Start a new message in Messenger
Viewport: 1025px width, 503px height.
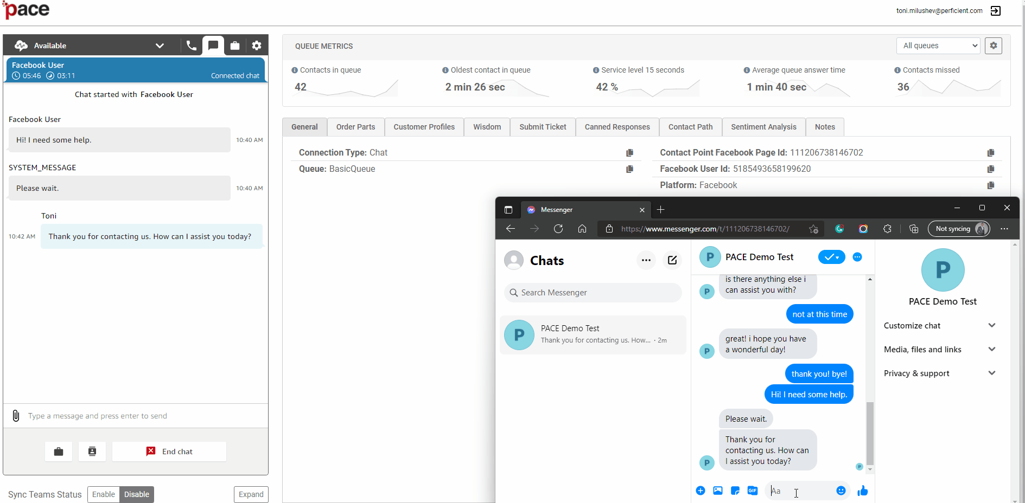(x=672, y=260)
